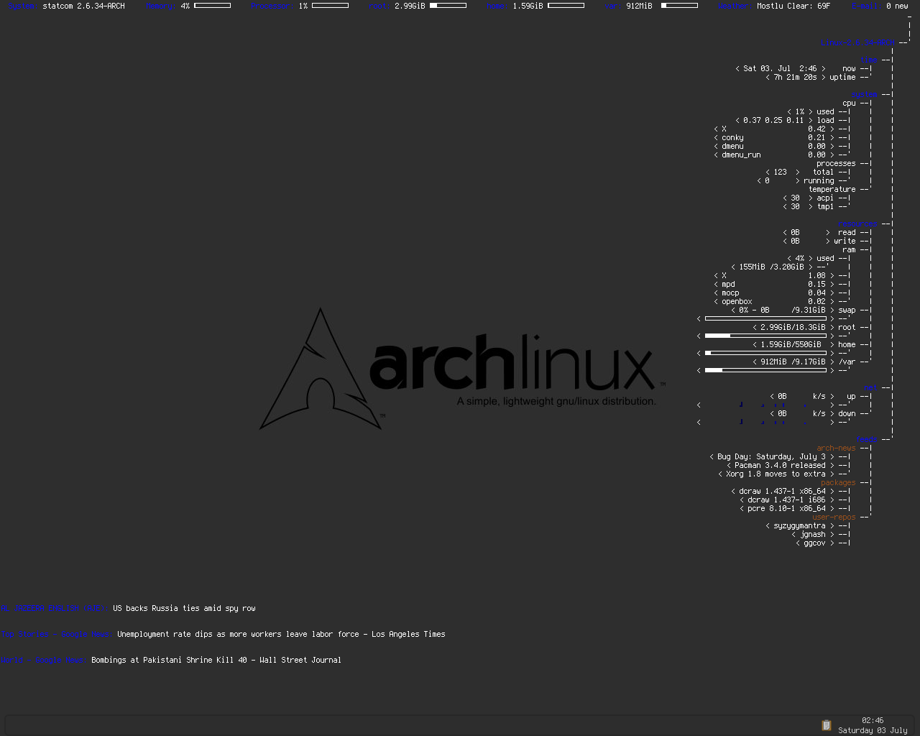Select the blue 'Linux-2.6.34-ARCH' heading
The height and width of the screenshot is (736, 920).
pyautogui.click(x=858, y=43)
